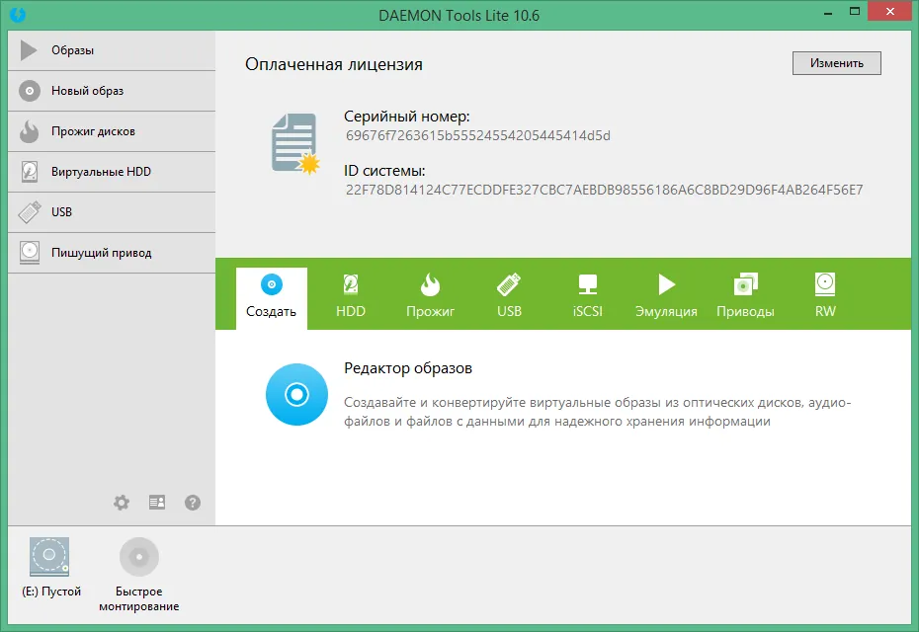Minimize the DAEMON Tools window
Viewport: 919px width, 632px height.
point(828,12)
